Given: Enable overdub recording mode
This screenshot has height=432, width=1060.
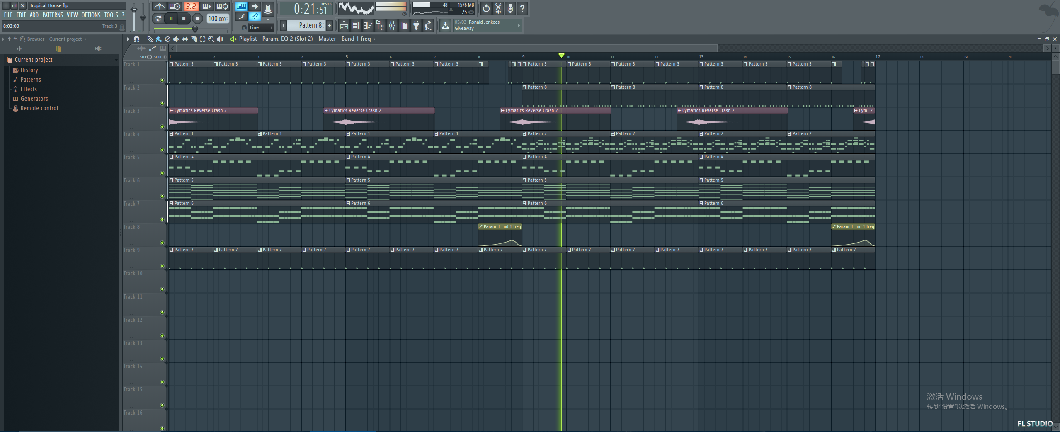Looking at the screenshot, I should [206, 7].
